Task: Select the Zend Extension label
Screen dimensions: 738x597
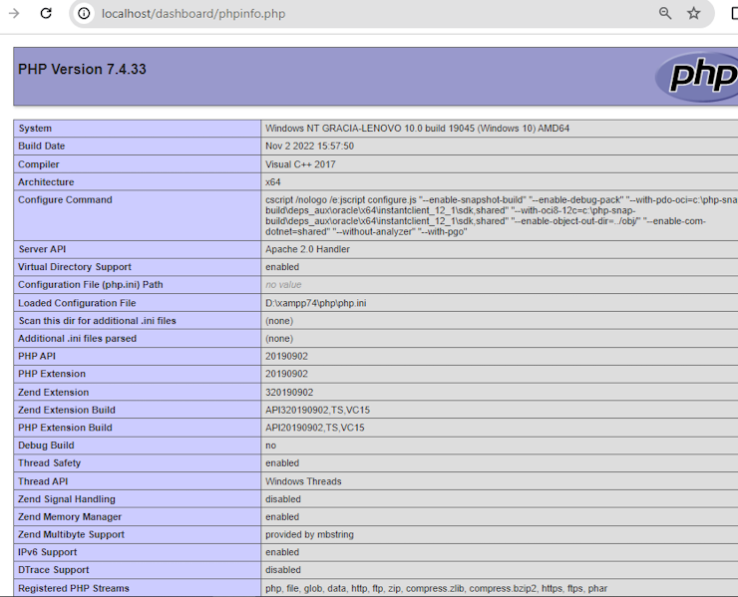Action: pos(53,393)
